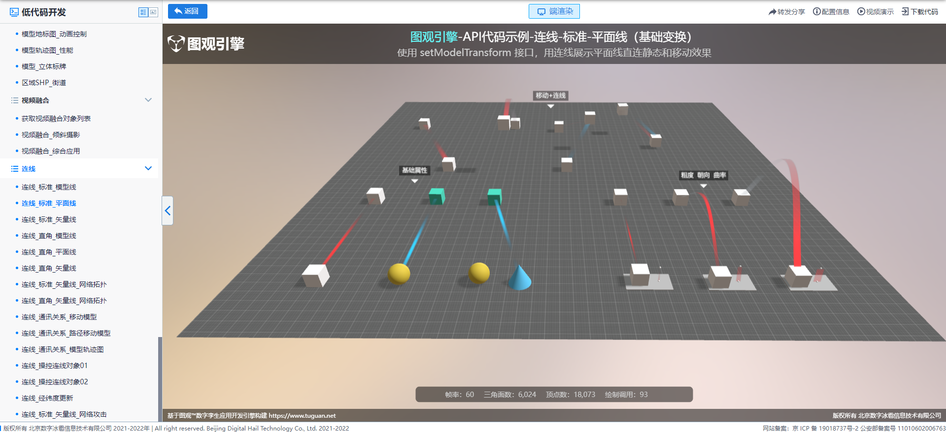The width and height of the screenshot is (946, 432).
Task: Open 连线_直角_模型线 example
Action: pos(49,236)
